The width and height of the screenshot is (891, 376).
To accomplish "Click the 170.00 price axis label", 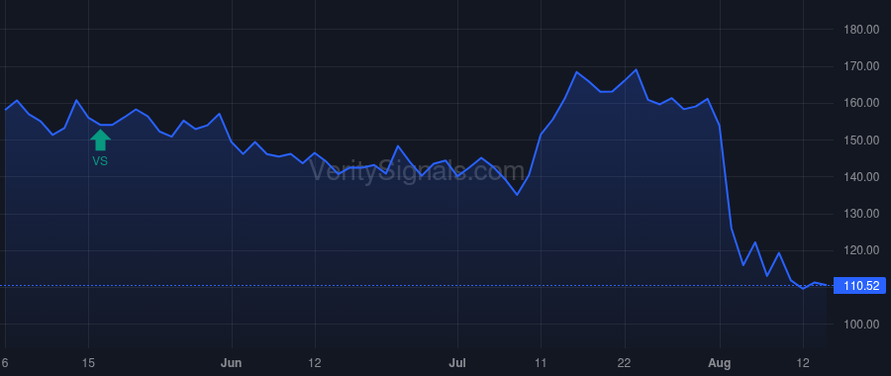I will [861, 66].
